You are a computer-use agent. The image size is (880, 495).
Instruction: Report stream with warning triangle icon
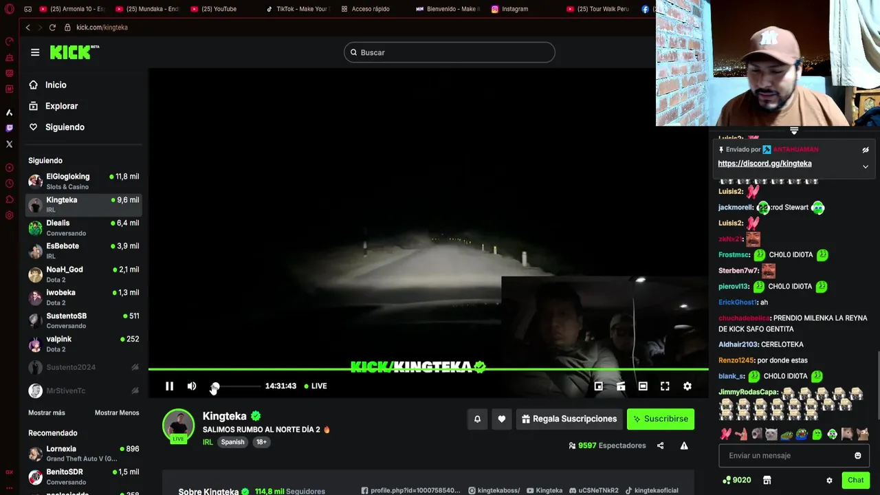(x=684, y=445)
